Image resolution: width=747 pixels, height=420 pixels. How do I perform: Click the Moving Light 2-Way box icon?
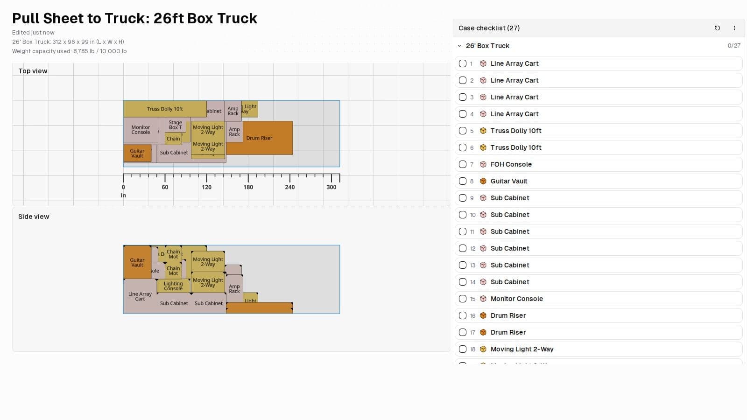[x=483, y=349]
